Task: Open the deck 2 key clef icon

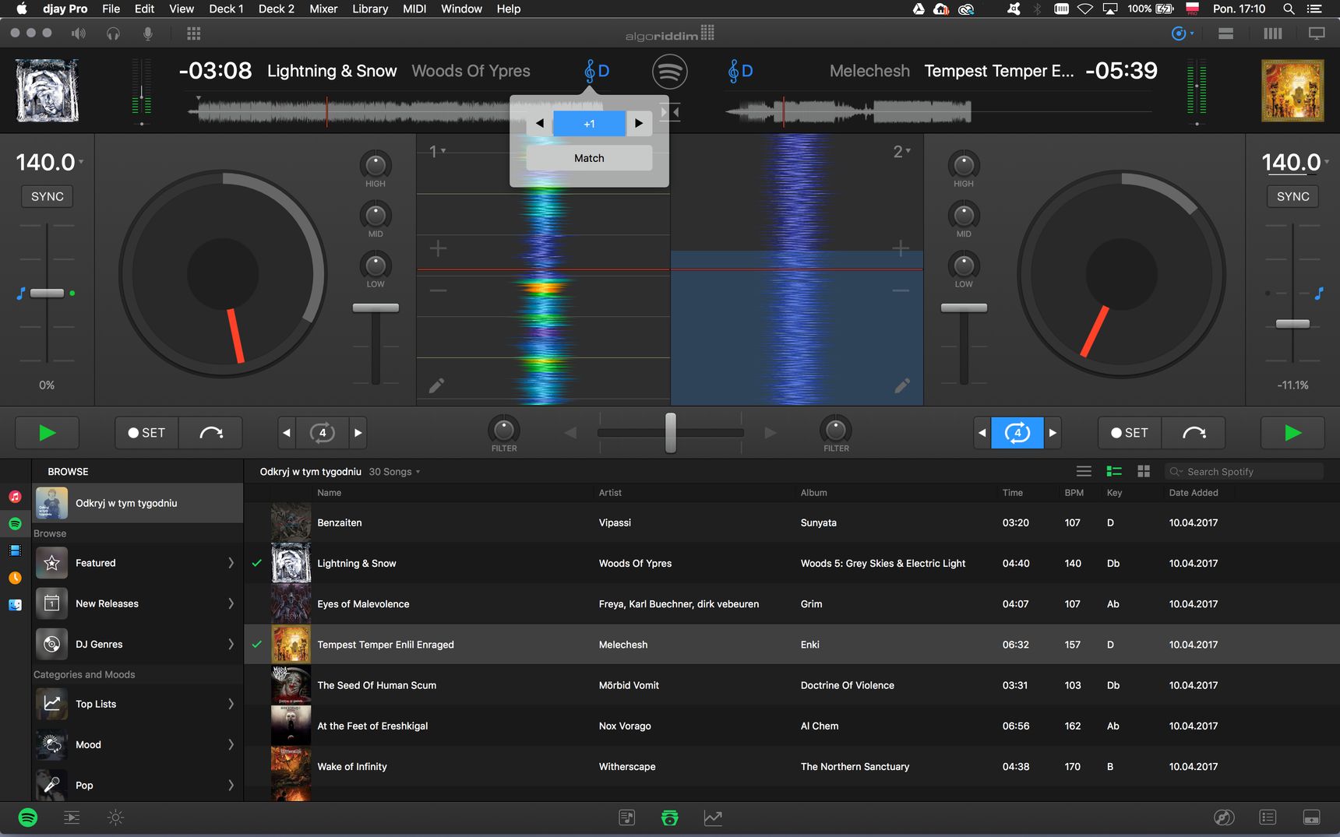Action: coord(740,71)
